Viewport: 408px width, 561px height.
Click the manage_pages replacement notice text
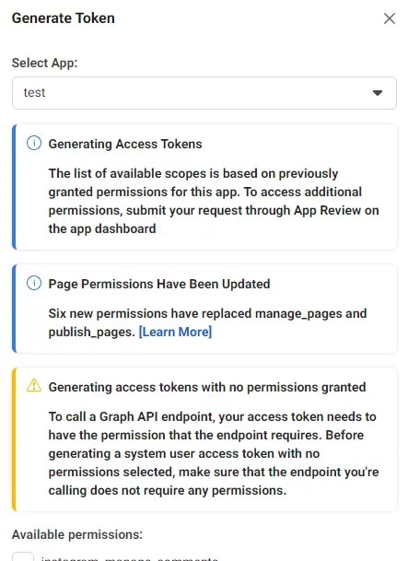207,322
